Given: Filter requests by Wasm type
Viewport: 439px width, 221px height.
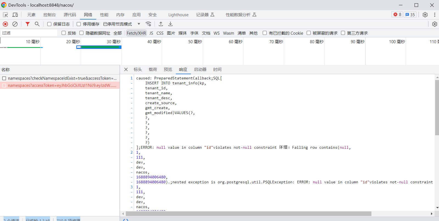Looking at the screenshot, I should (229, 33).
